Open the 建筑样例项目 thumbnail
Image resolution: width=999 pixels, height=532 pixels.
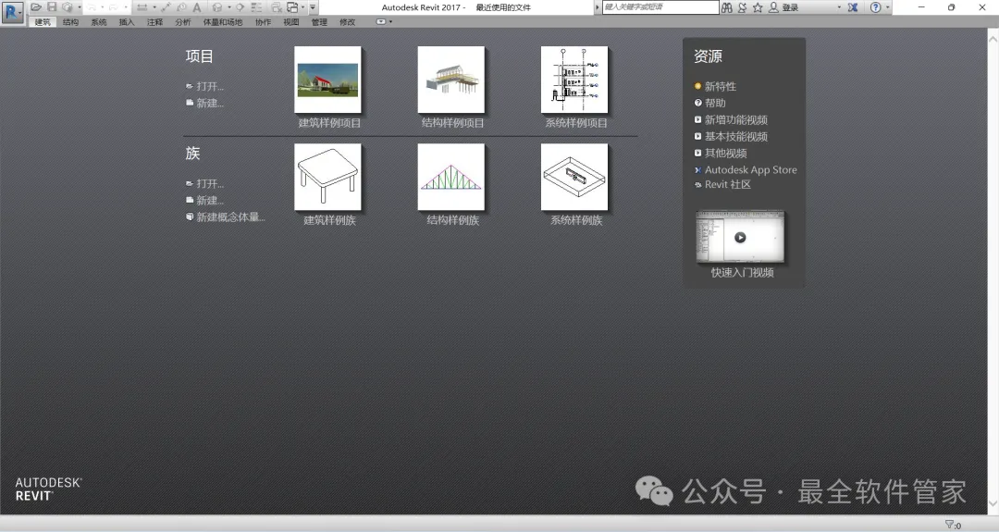pos(328,80)
